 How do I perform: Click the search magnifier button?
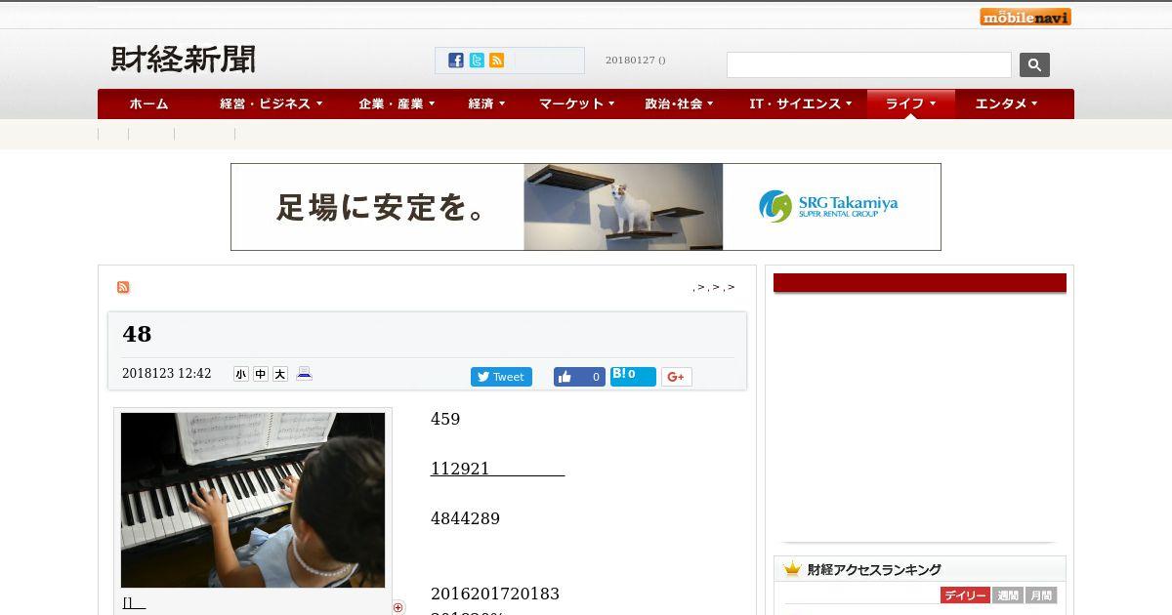click(1034, 64)
